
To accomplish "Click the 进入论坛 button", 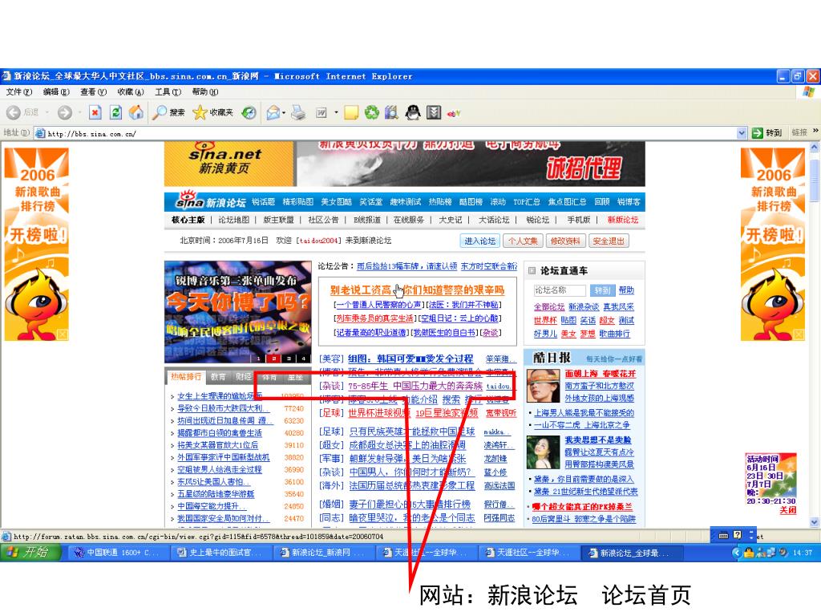I will tap(479, 241).
